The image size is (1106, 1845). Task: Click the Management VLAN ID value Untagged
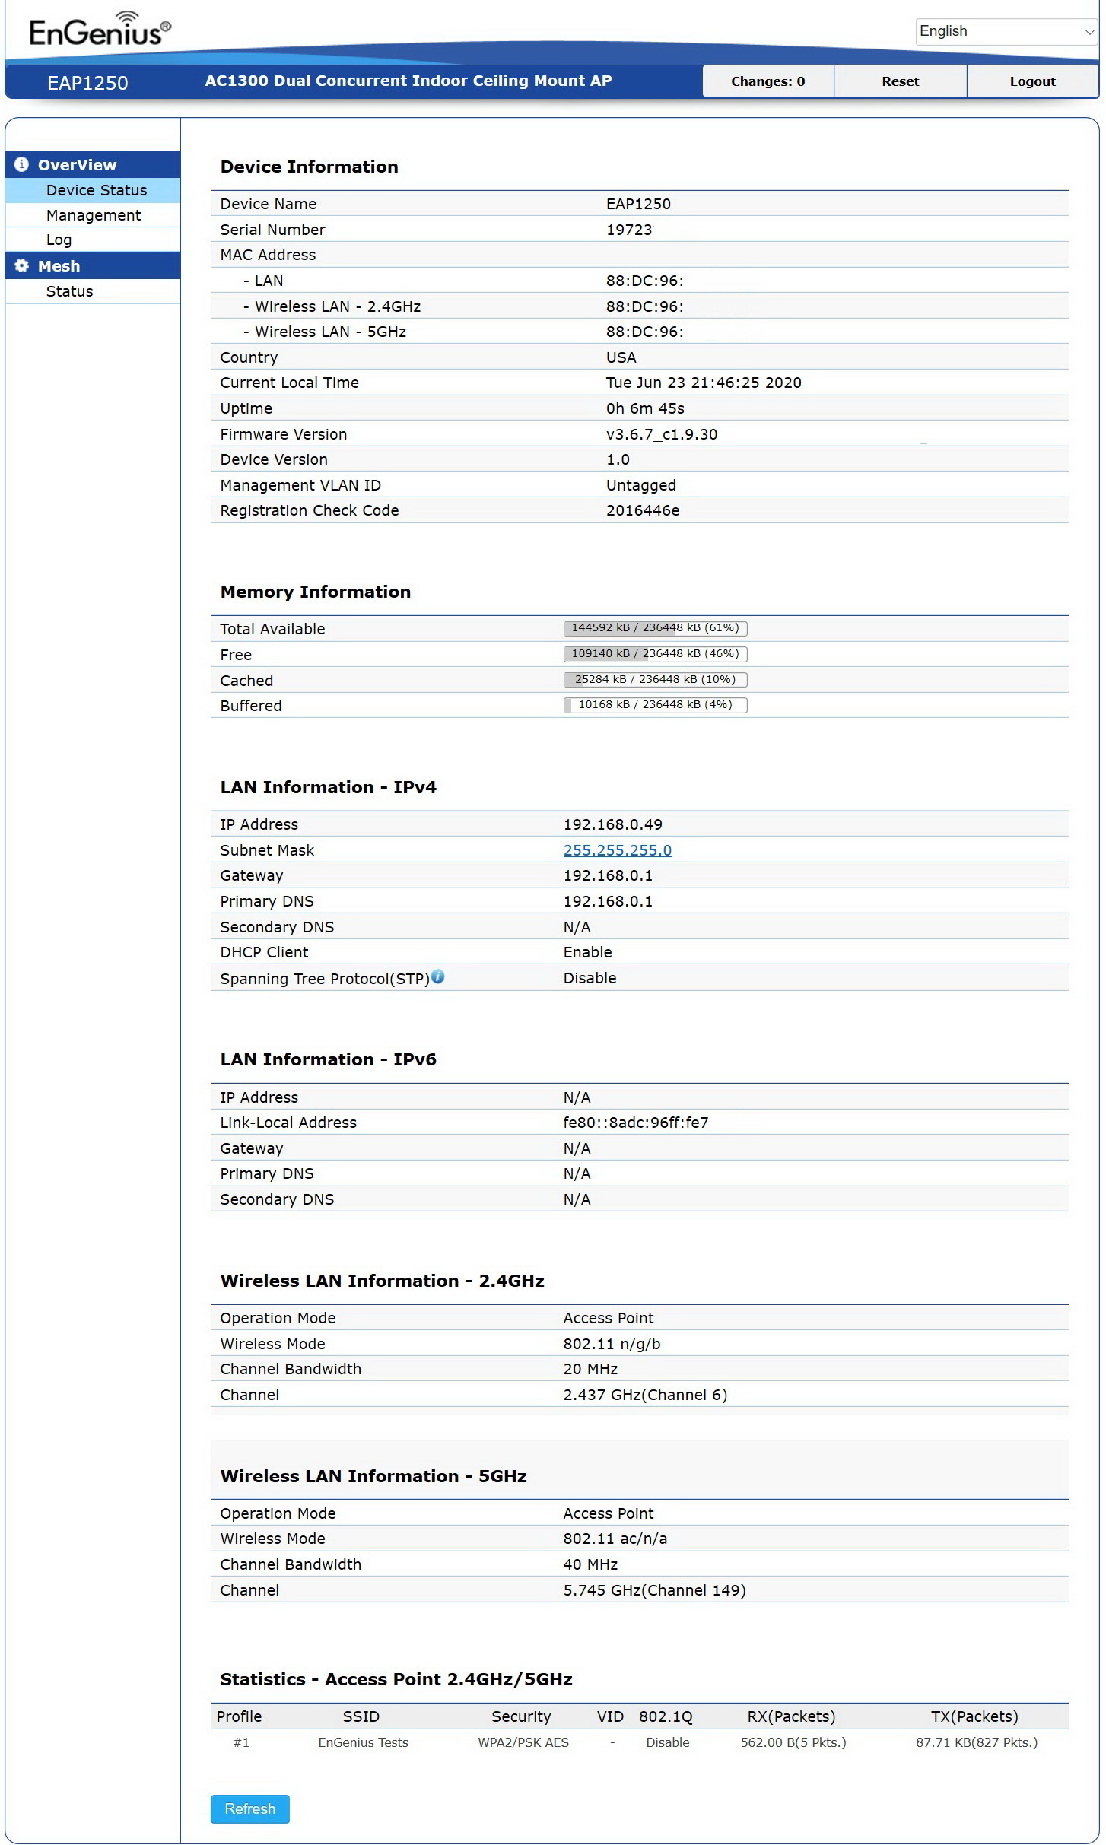(x=640, y=485)
